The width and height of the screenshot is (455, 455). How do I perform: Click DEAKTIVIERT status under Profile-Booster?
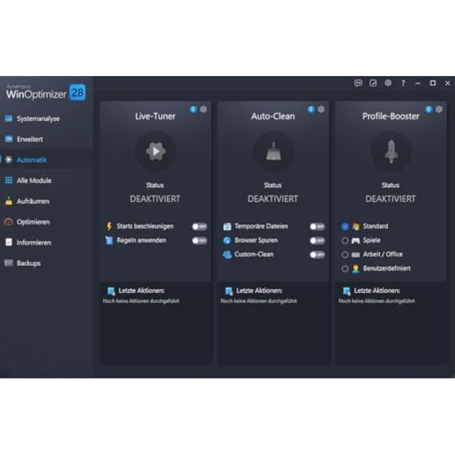pos(391,199)
